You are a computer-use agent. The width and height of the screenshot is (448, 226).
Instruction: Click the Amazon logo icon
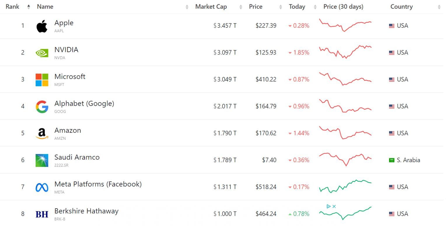(x=42, y=134)
